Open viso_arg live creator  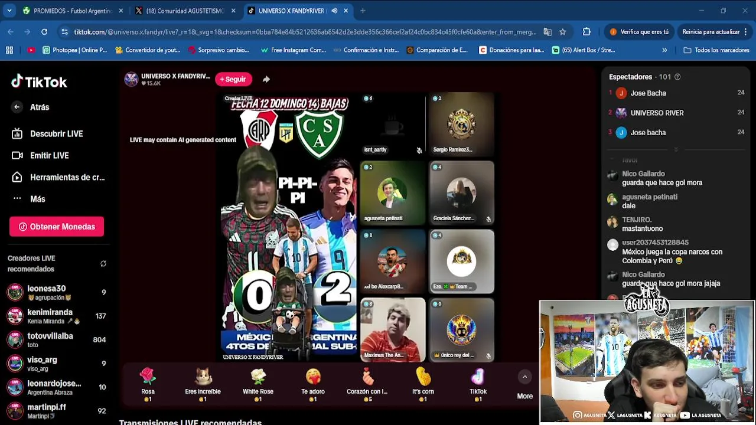pos(56,363)
